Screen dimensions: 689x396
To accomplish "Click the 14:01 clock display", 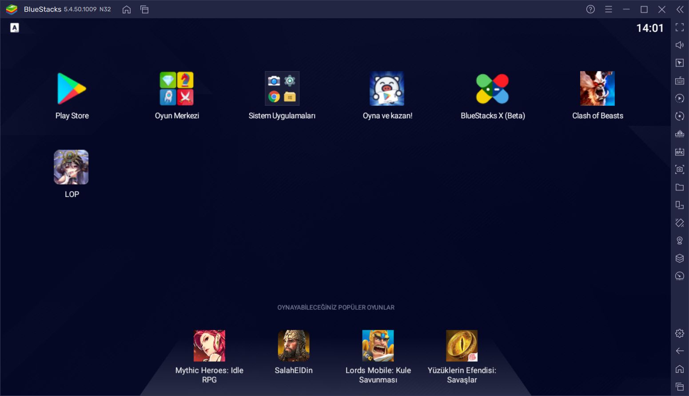I will (x=650, y=28).
